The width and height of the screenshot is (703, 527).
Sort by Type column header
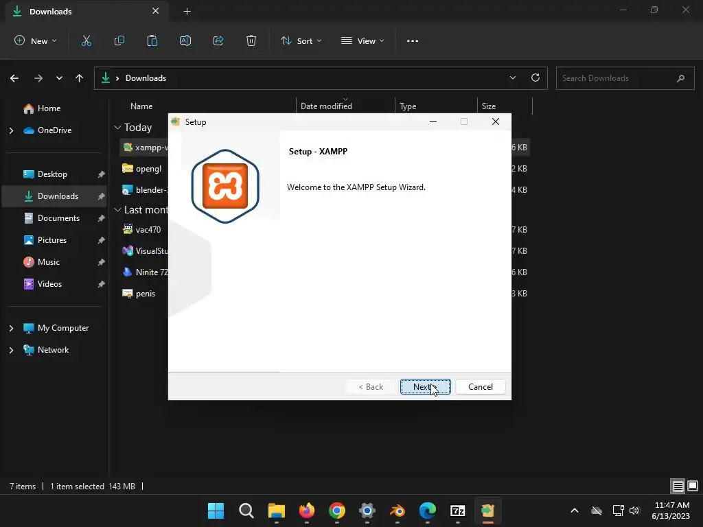point(436,106)
